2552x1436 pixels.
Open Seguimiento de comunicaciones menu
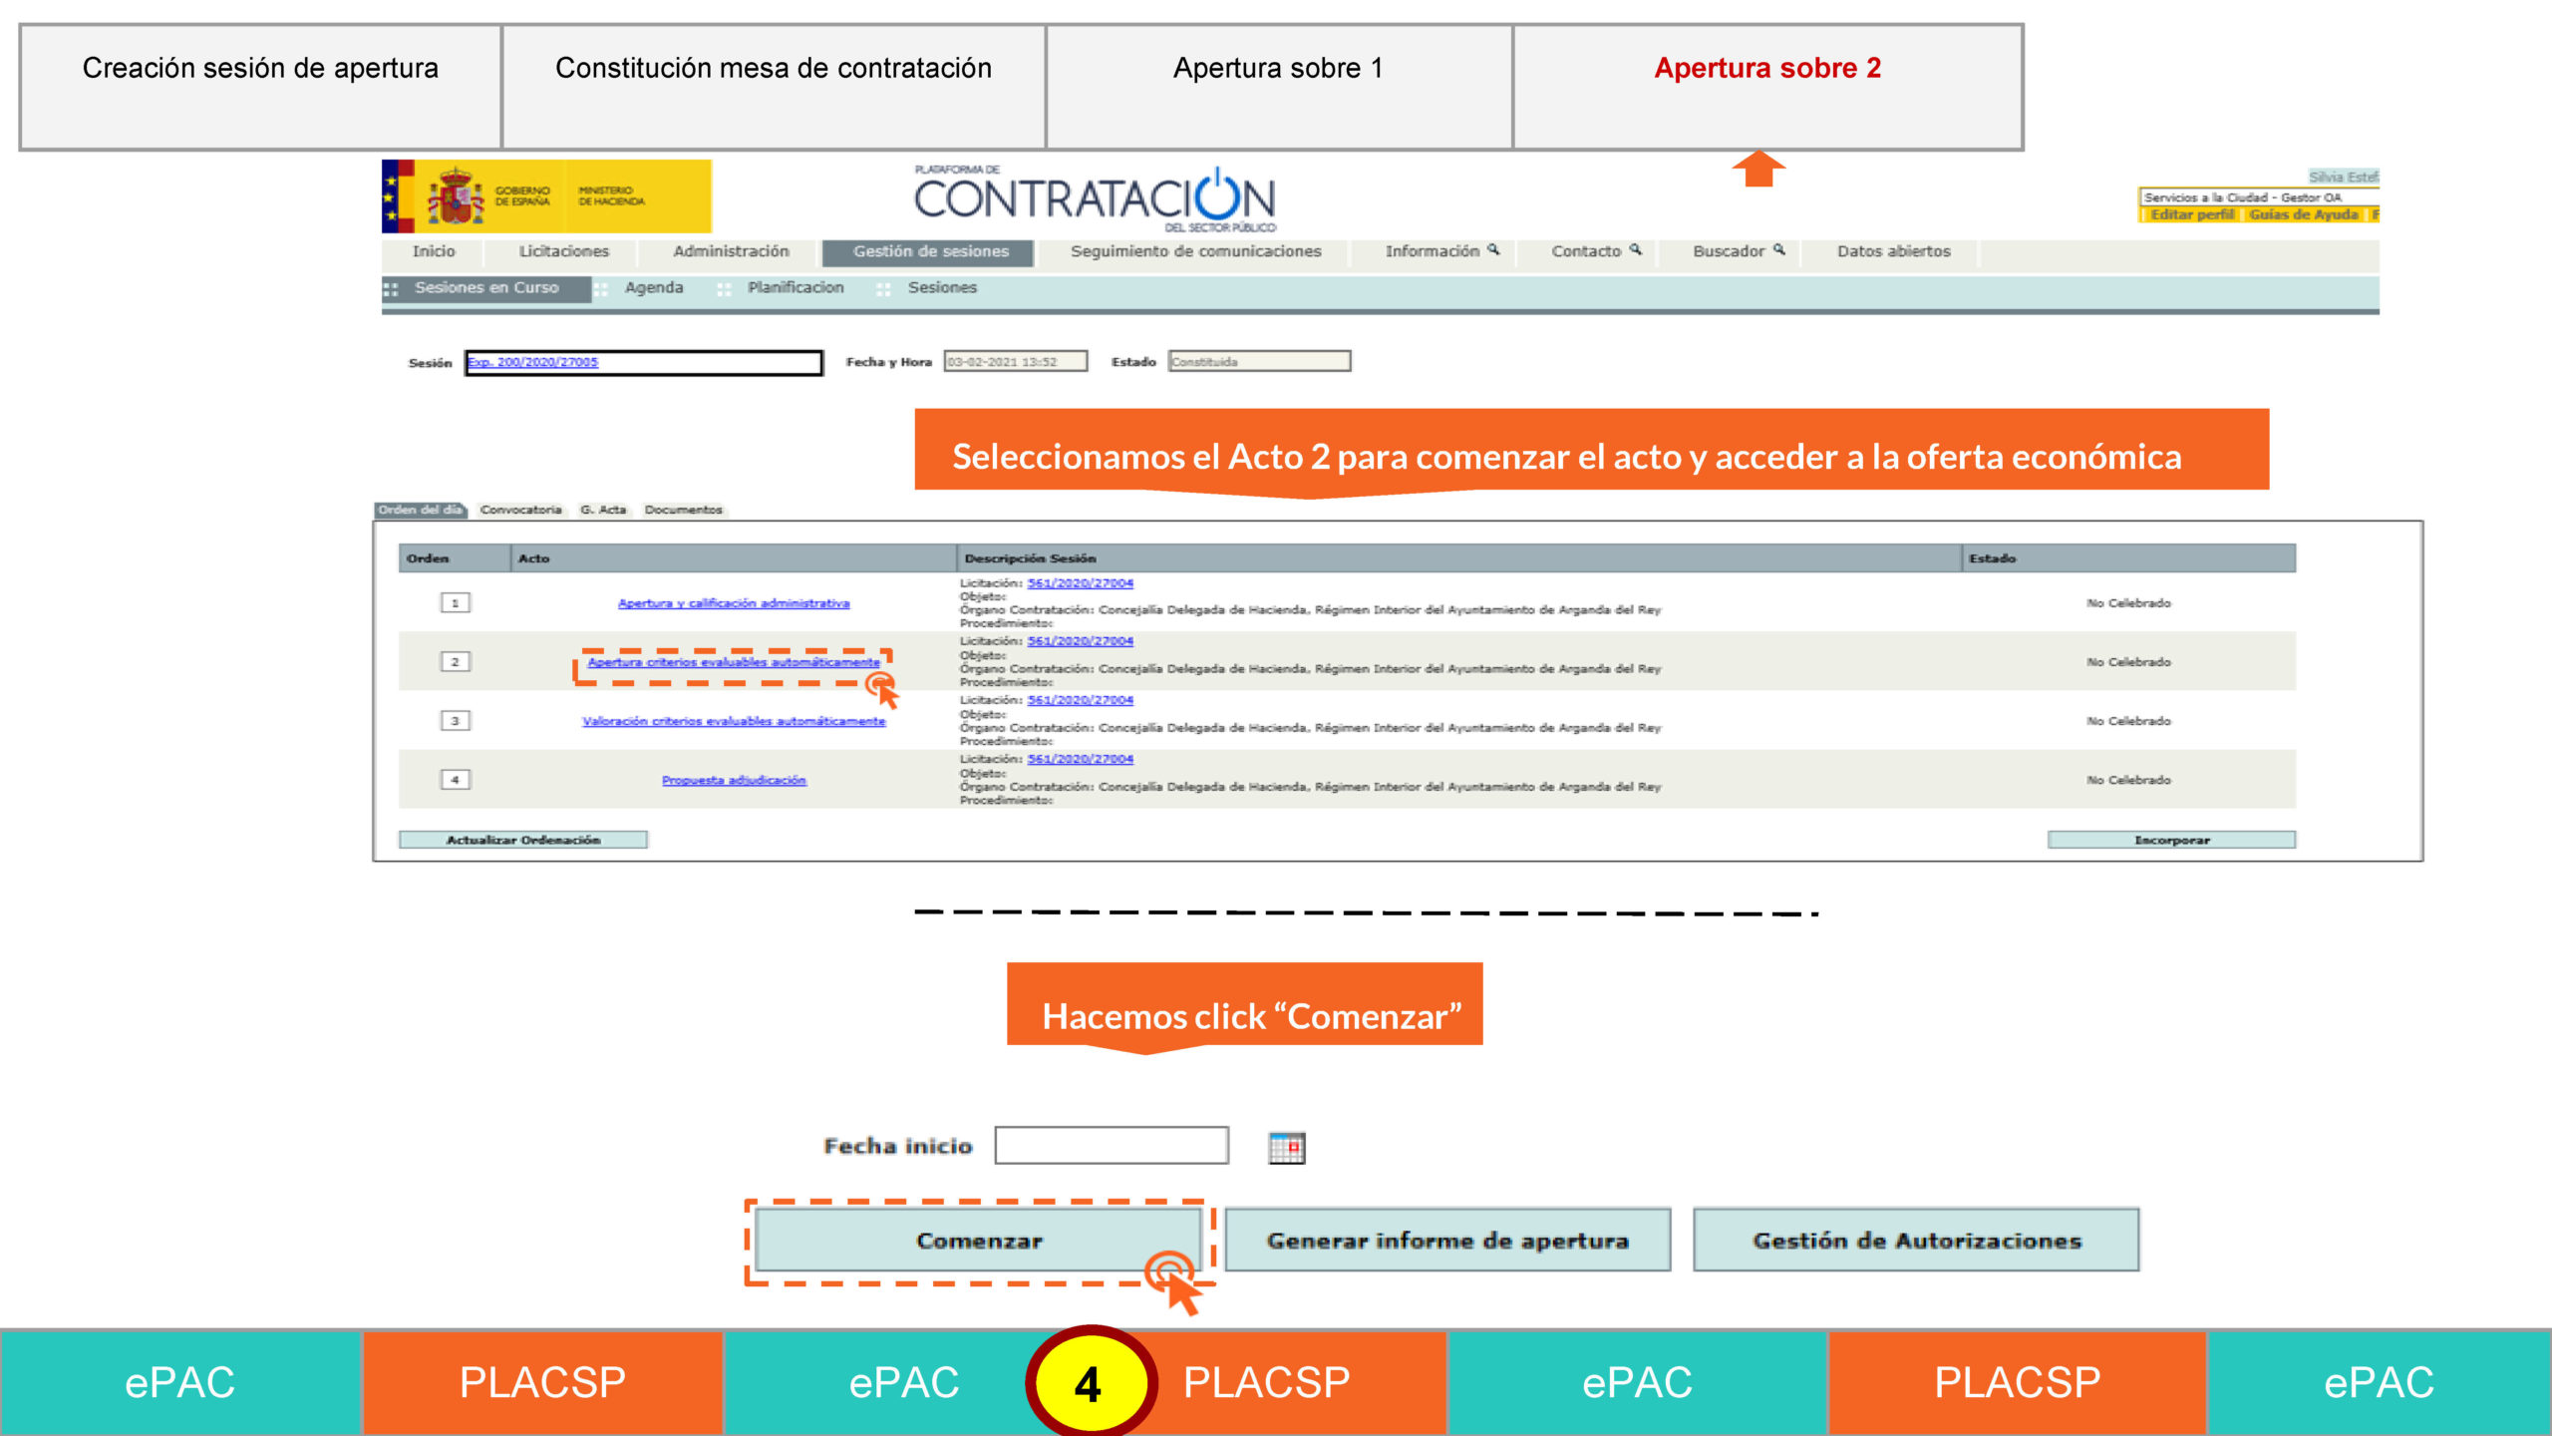pos(1195,251)
